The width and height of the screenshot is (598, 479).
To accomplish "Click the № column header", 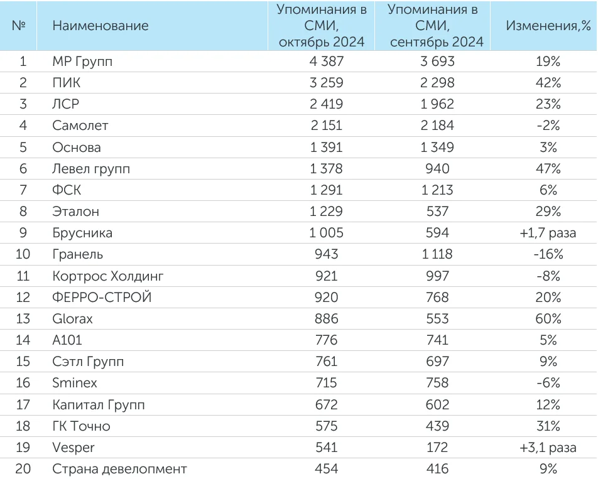I will (x=19, y=26).
